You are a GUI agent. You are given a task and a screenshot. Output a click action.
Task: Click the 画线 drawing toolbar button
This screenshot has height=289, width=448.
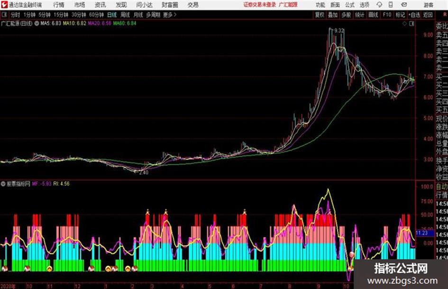pyautogui.click(x=373, y=15)
